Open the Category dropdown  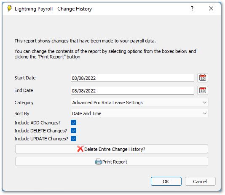pos(139,103)
